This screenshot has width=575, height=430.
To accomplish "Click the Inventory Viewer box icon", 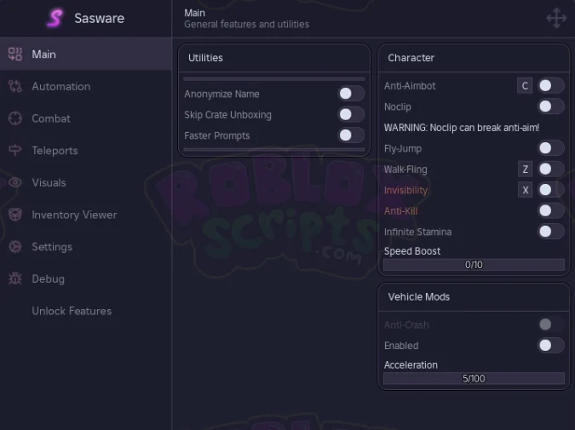I will point(15,215).
